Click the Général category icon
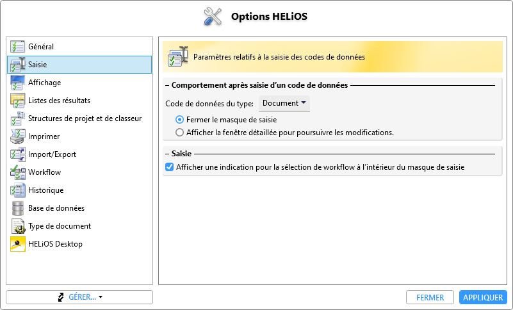The image size is (513, 310). [17, 47]
